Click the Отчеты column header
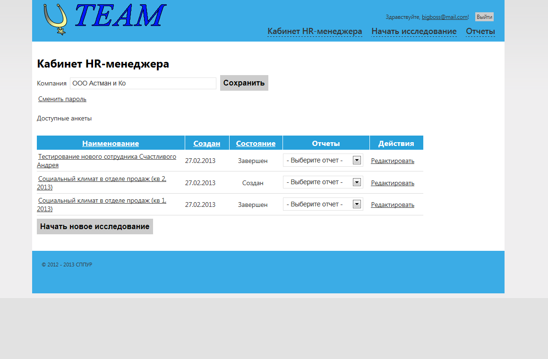The image size is (548, 359). (x=325, y=143)
